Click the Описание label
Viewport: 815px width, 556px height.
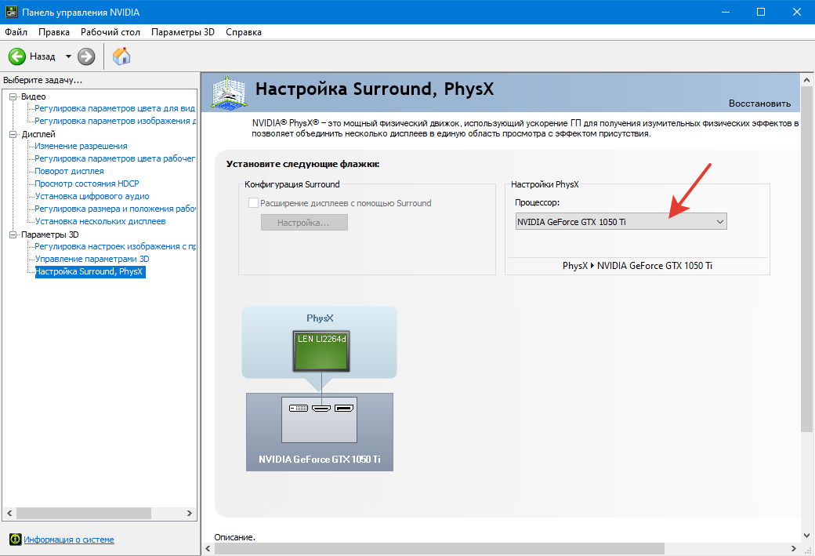pyautogui.click(x=235, y=537)
